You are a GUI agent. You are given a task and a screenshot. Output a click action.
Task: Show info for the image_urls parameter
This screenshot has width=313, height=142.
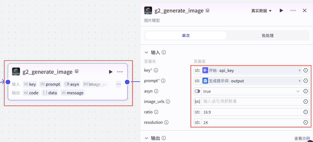(x=168, y=102)
